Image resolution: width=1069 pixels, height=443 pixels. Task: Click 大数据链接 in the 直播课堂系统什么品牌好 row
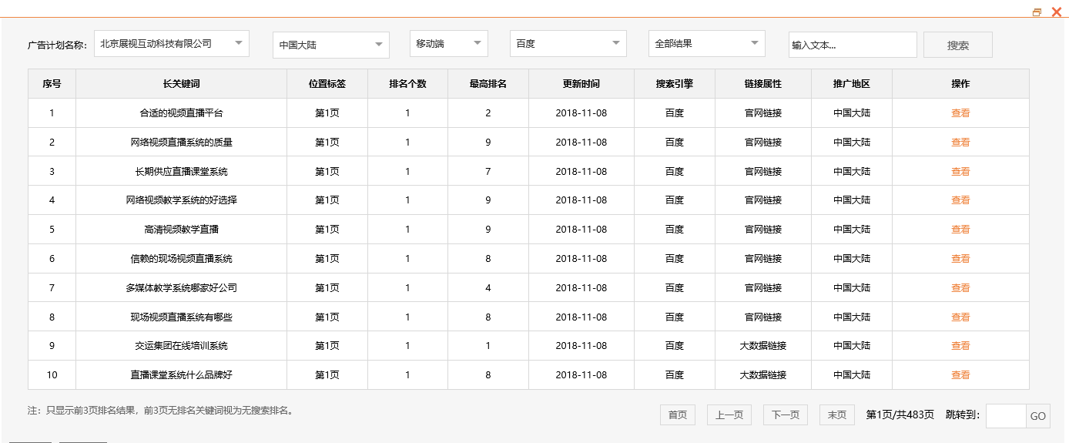point(763,375)
